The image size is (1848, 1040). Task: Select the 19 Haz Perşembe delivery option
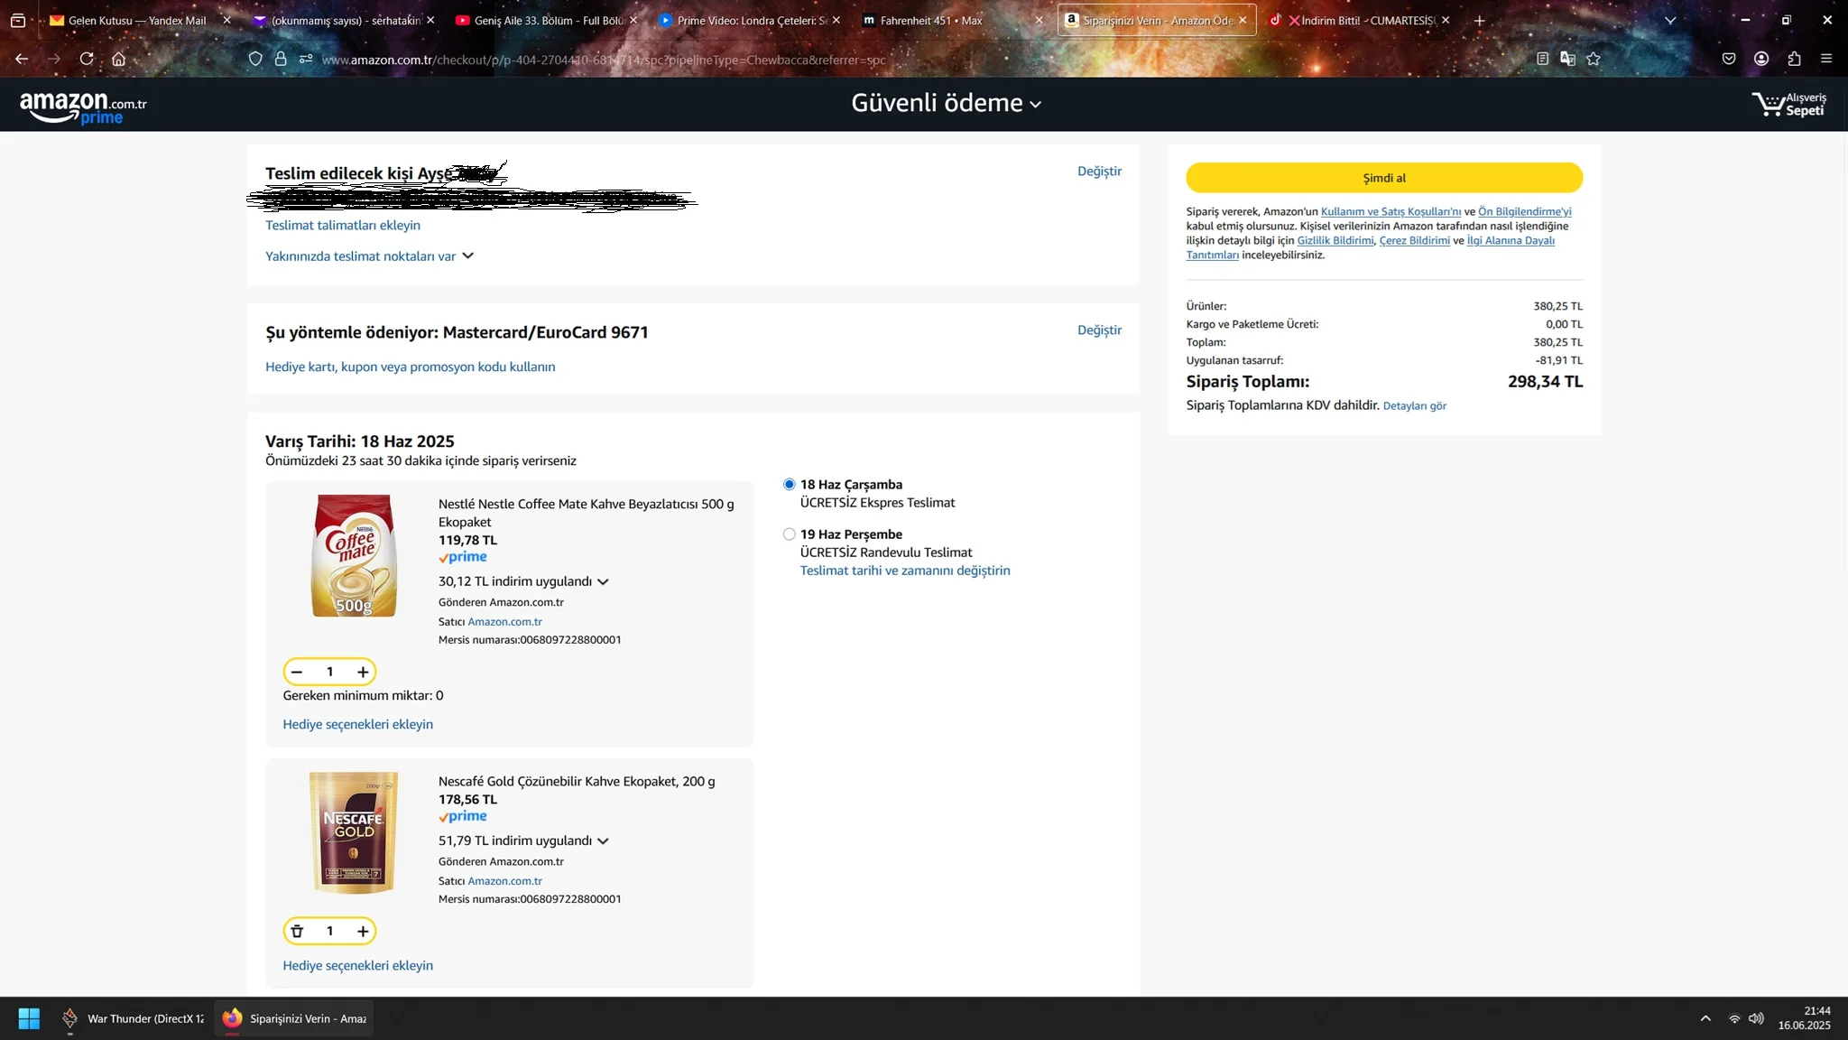790,534
